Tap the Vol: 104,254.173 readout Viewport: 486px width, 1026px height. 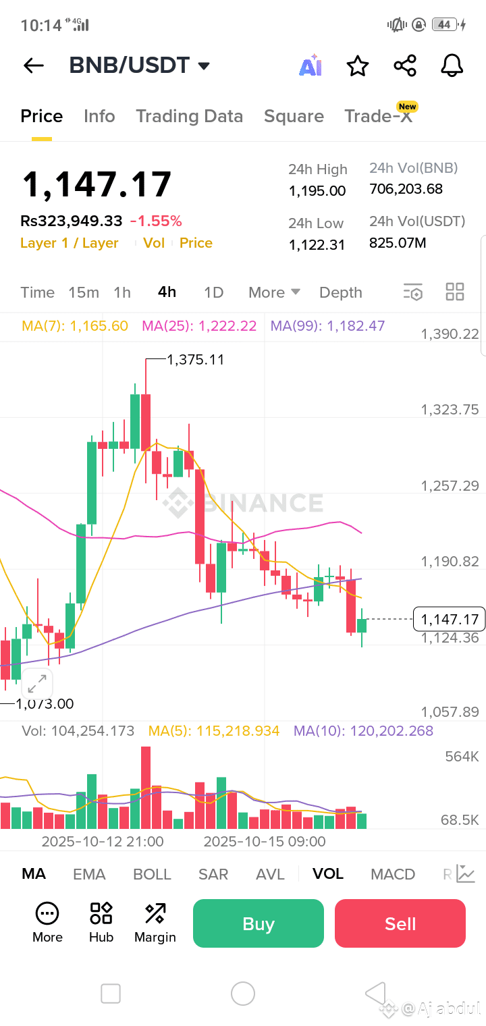click(78, 731)
